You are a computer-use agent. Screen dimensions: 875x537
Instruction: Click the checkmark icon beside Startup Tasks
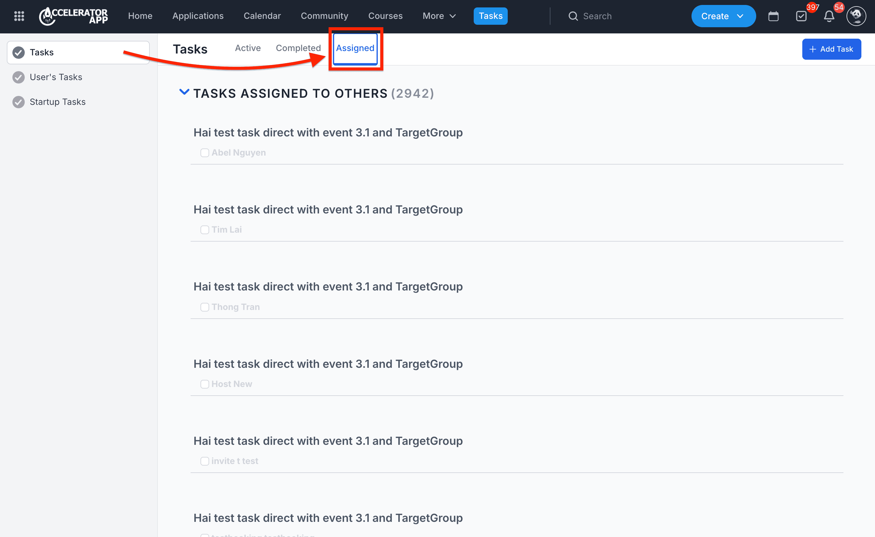19,102
